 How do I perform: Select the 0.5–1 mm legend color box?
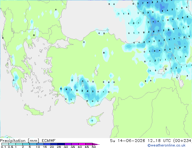tap(12, 144)
